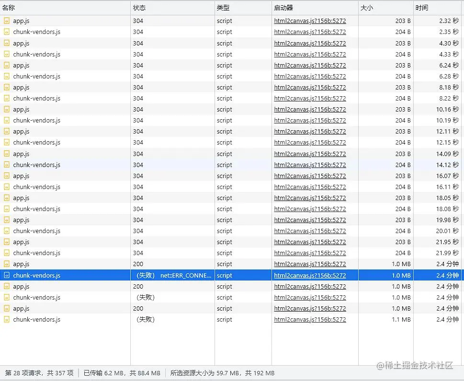464x381 pixels.
Task: Click the script type cell in 18.08 秒 row
Action: 224,209
